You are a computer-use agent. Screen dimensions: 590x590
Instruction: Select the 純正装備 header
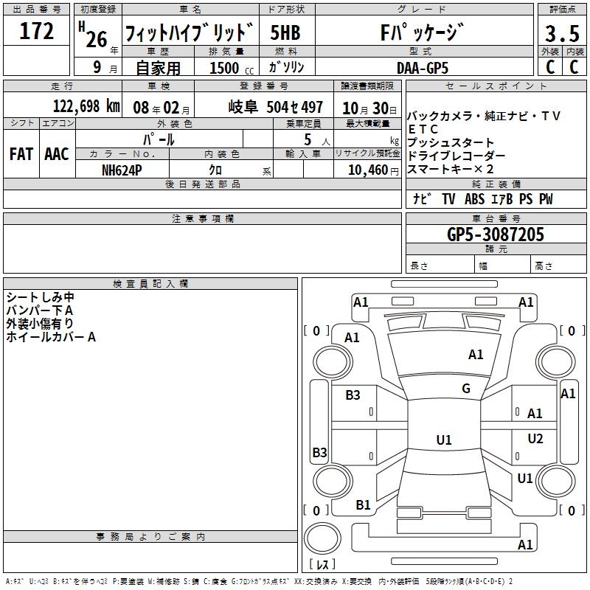coord(496,184)
